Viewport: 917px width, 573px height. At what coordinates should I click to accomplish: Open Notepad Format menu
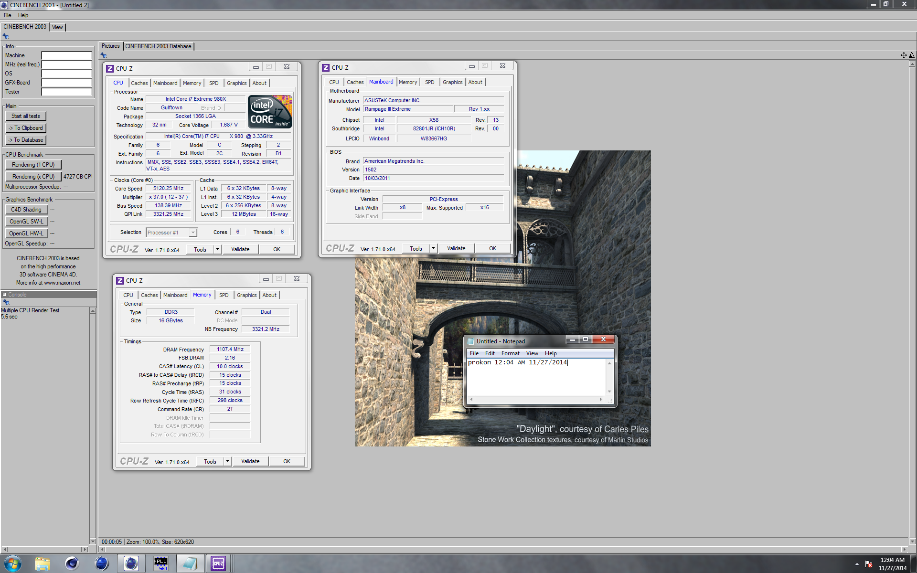point(510,353)
